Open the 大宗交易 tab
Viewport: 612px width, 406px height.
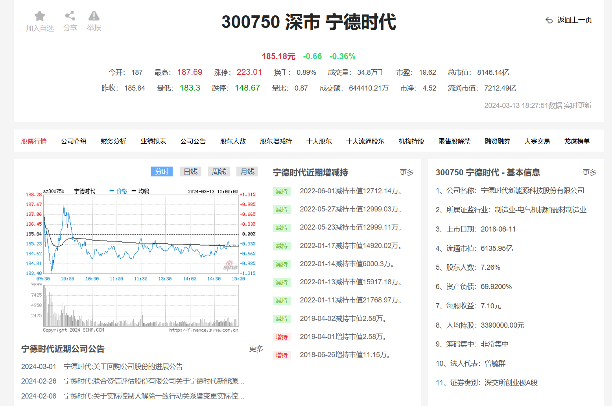coord(537,141)
